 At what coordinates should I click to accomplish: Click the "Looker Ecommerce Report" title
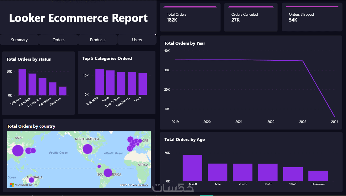click(x=78, y=18)
